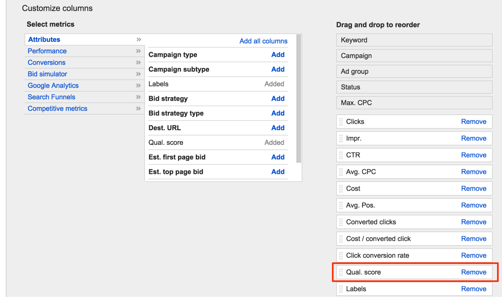Click the fixed Status column box
The image size is (502, 298).
click(414, 87)
